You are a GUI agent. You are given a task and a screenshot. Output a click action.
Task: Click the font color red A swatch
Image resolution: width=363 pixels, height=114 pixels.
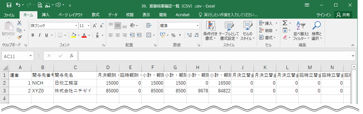pos(84,35)
